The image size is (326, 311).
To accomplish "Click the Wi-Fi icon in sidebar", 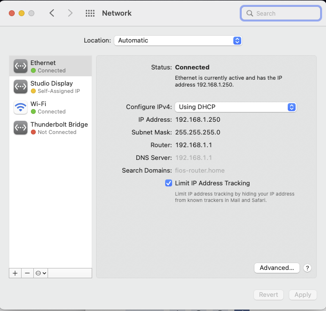I will pos(21,108).
